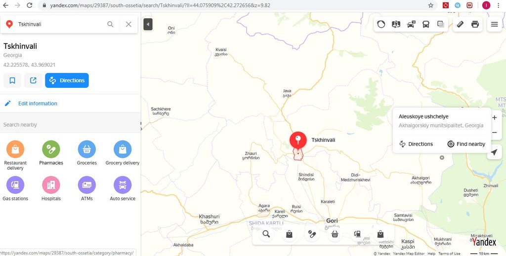The height and width of the screenshot is (256, 506).
Task: Open the hamburger menu on map
Action: point(494,24)
